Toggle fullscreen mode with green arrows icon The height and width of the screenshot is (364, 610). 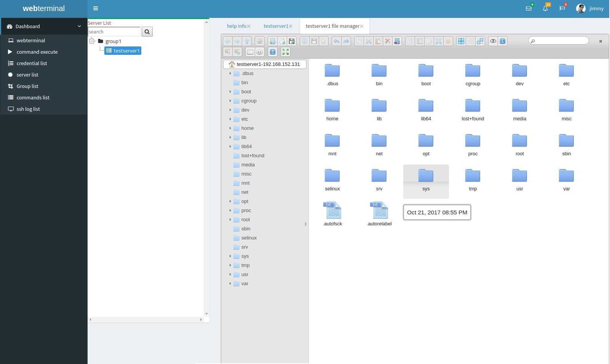pos(286,52)
